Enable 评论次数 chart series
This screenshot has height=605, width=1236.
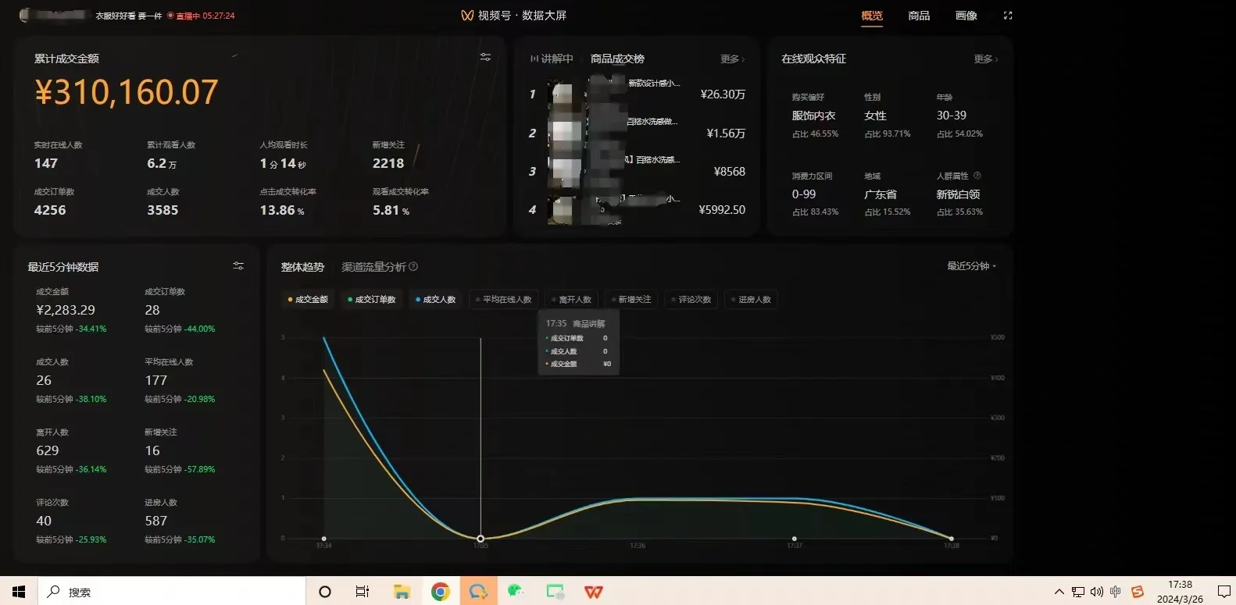coord(691,300)
